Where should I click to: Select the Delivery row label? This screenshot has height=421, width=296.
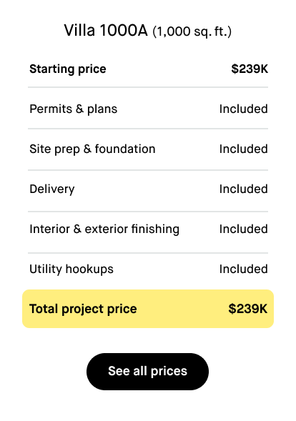[x=52, y=189]
